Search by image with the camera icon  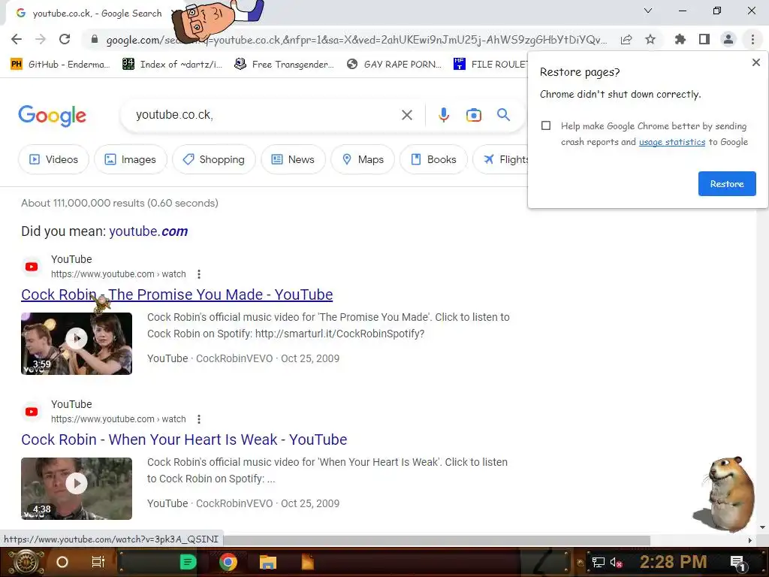pyautogui.click(x=474, y=115)
